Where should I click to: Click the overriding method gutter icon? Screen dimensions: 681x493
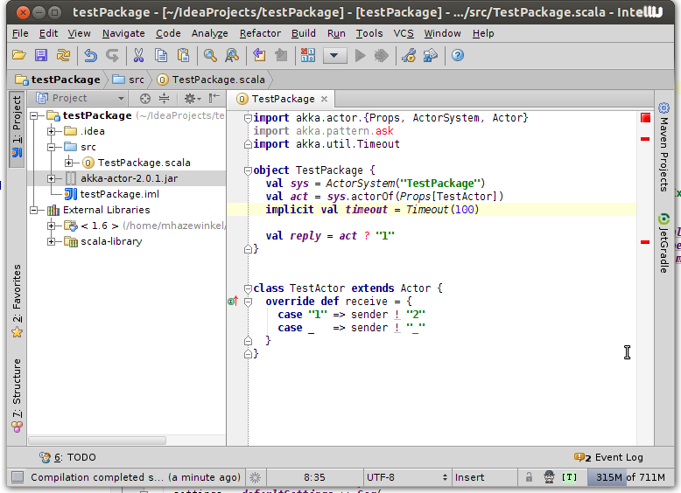tap(233, 301)
